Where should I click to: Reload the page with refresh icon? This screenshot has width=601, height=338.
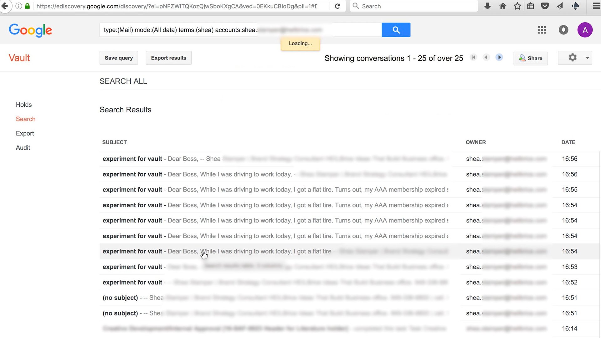click(x=337, y=6)
